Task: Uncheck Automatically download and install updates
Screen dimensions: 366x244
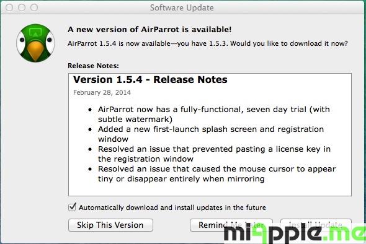Action: 72,207
